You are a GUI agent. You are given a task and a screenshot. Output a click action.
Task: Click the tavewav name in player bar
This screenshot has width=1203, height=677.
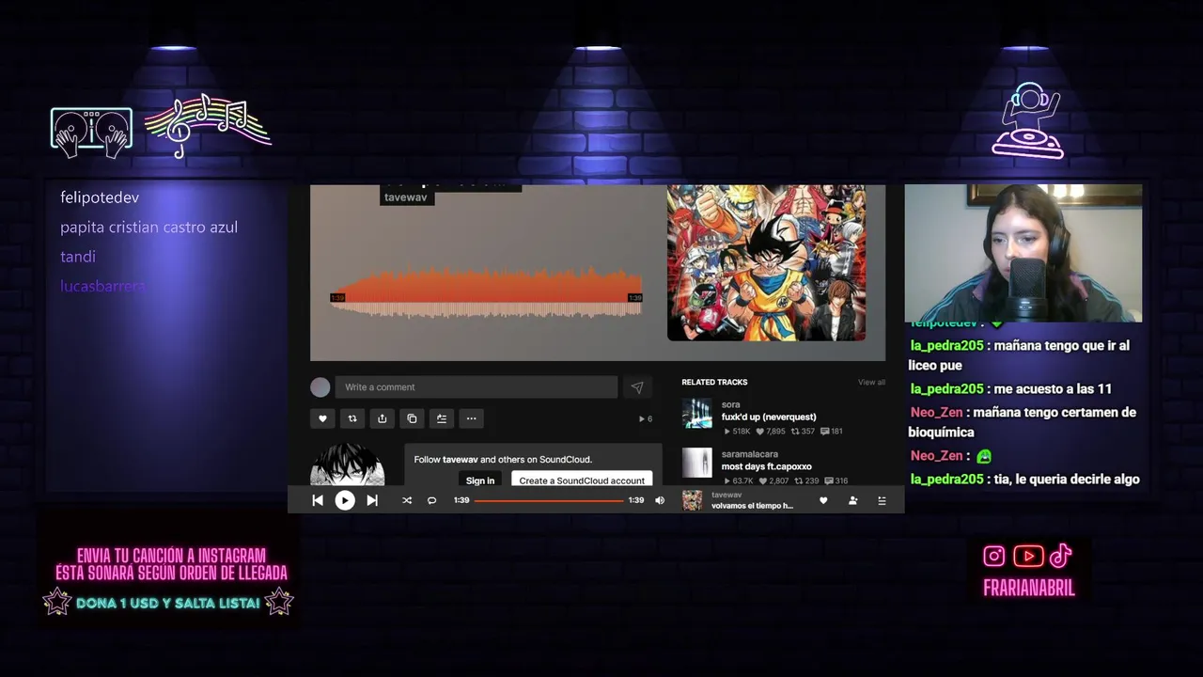tap(726, 495)
